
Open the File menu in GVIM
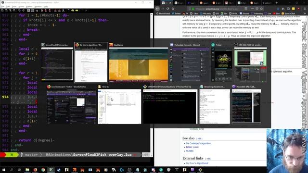[x=2, y=6]
